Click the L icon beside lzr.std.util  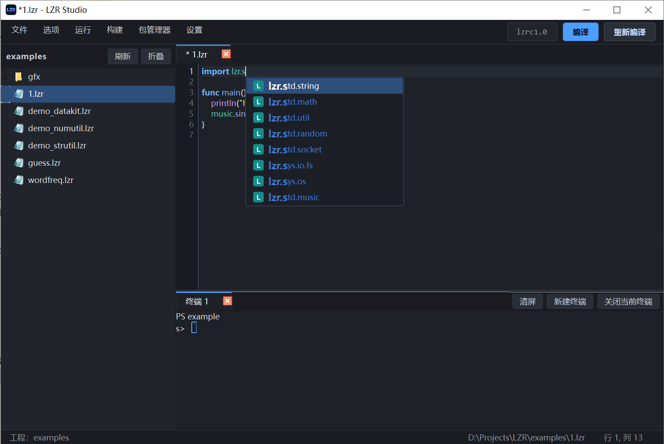point(258,118)
